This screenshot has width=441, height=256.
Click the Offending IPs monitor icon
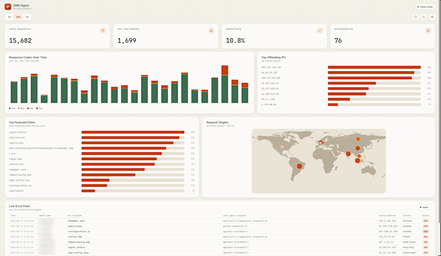[x=428, y=30]
